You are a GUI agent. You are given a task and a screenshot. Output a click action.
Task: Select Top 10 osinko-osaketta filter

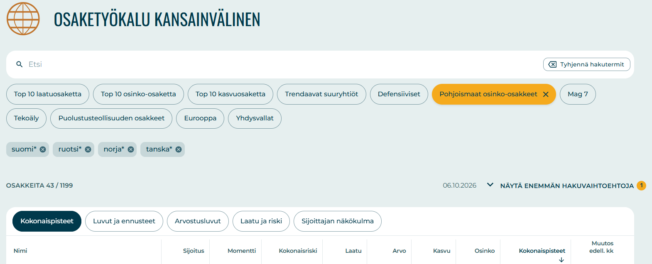pos(138,94)
